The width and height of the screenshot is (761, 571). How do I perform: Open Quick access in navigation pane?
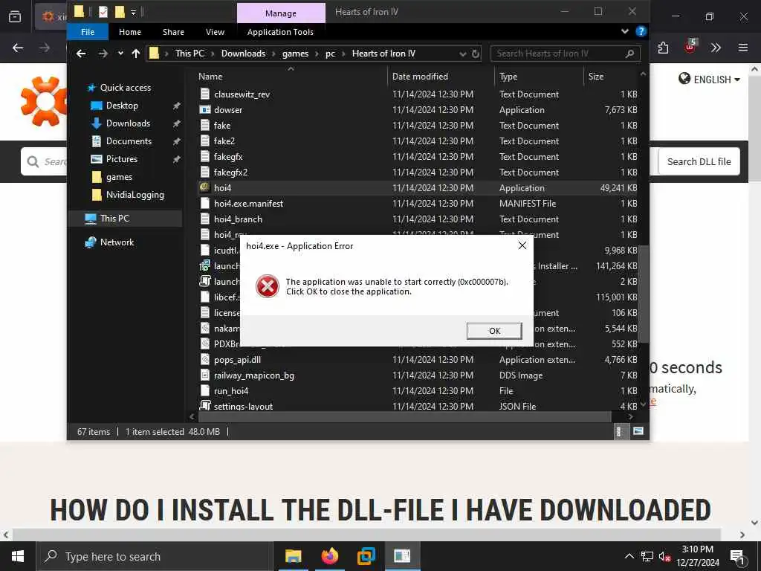[x=125, y=88]
